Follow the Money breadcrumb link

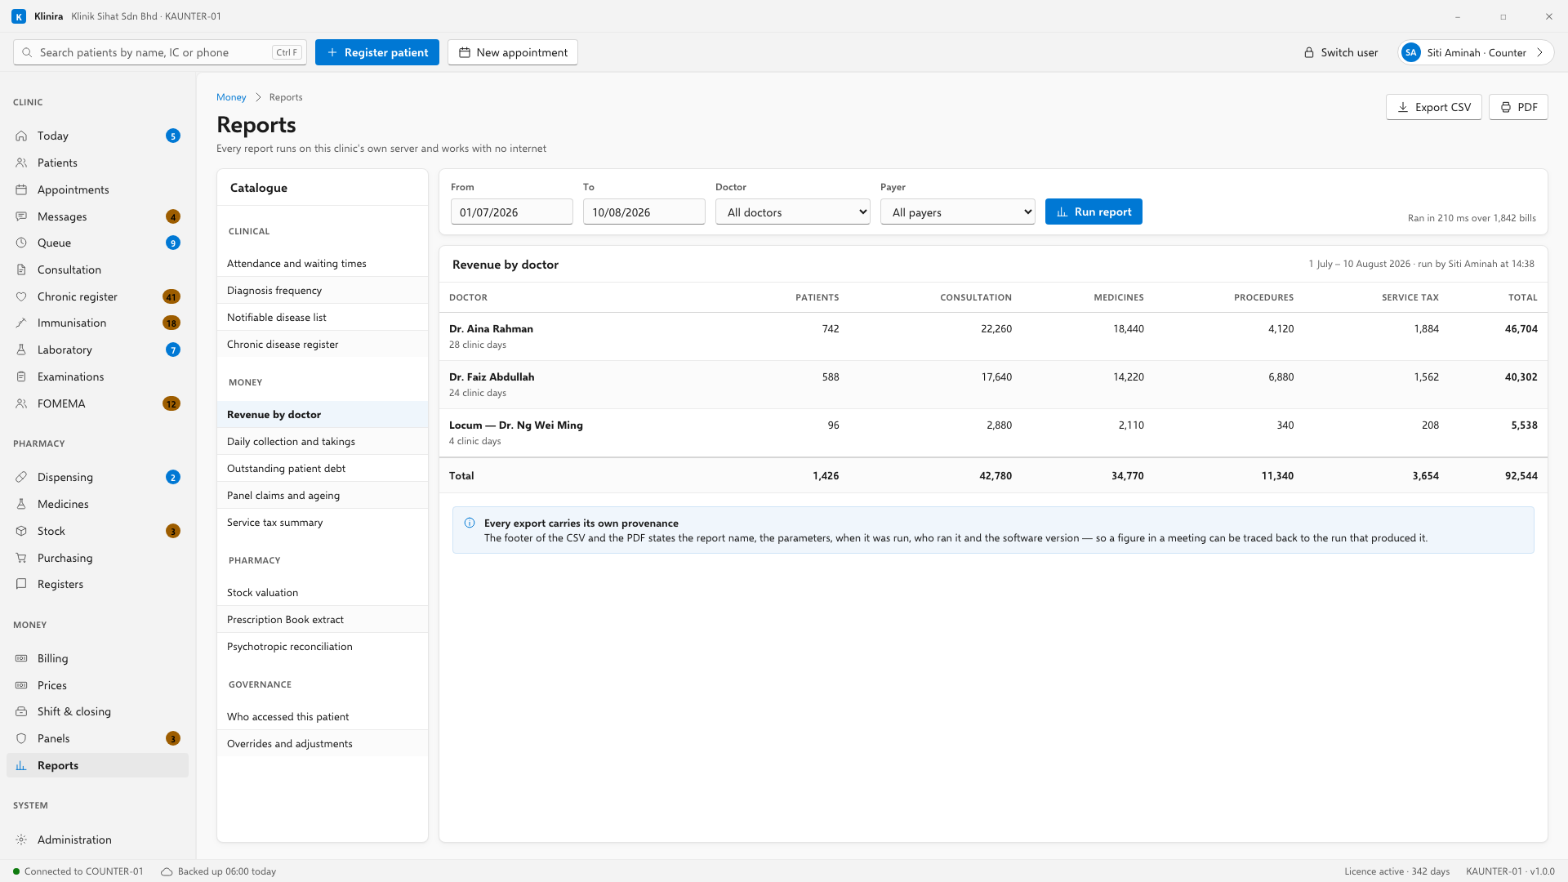(x=231, y=97)
